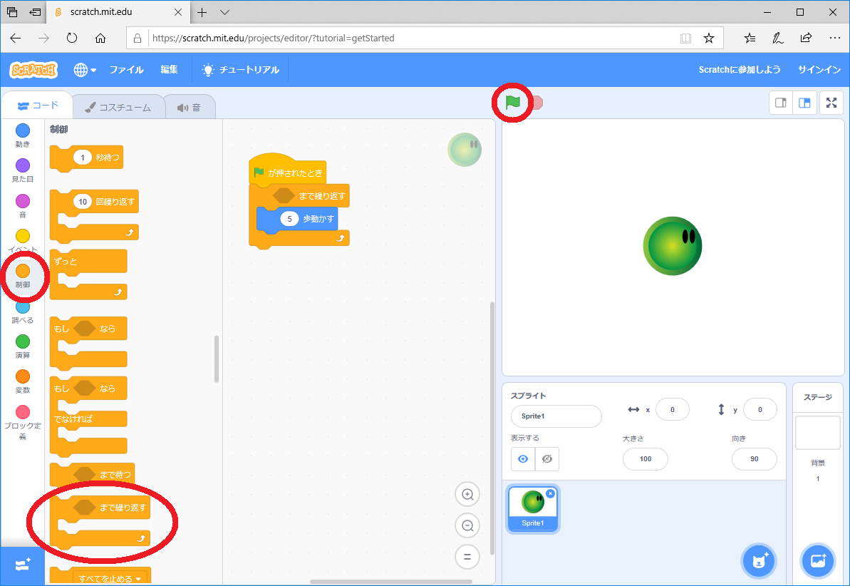Image resolution: width=850 pixels, height=586 pixels.
Task: Select the ブロック定義 category
Action: (23, 422)
